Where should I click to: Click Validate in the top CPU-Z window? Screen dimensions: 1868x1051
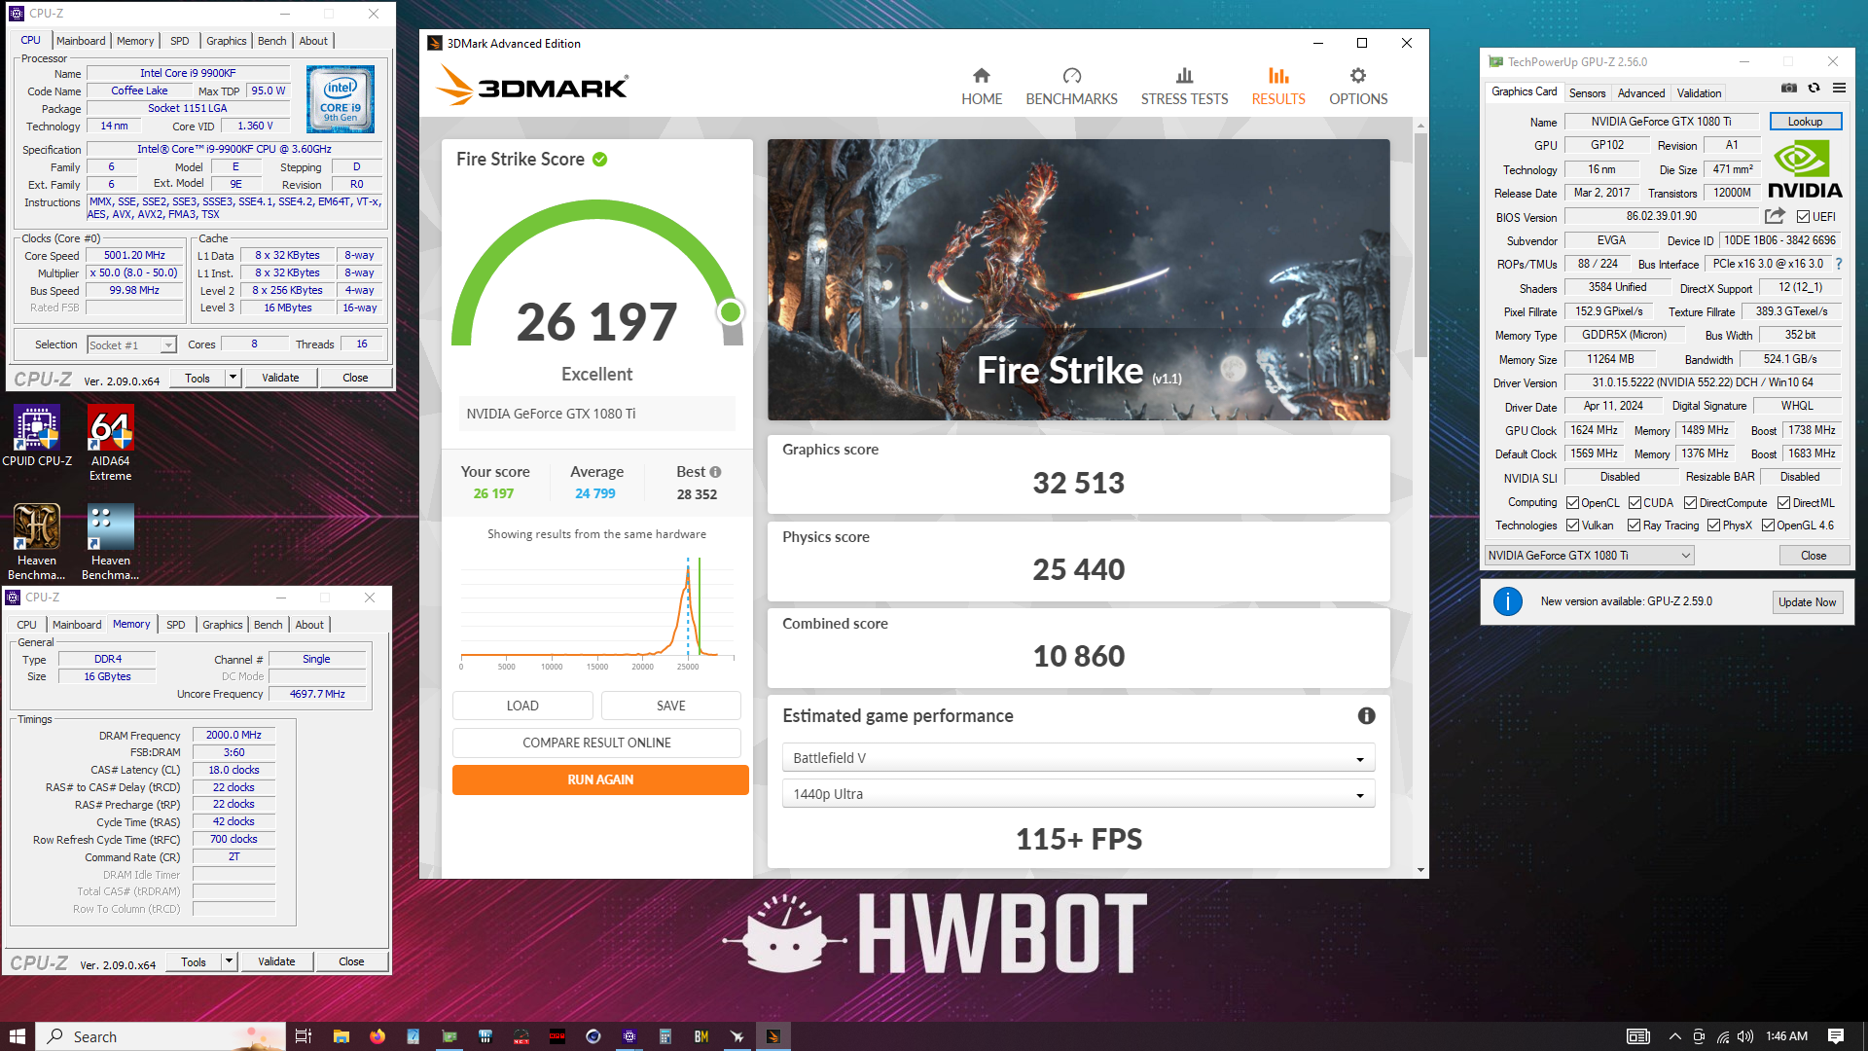click(280, 378)
